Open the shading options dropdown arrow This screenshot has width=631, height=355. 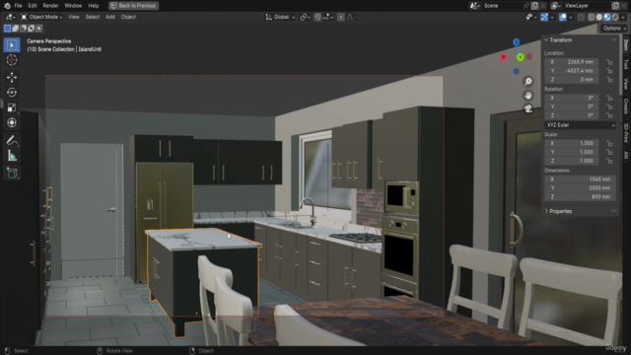623,17
